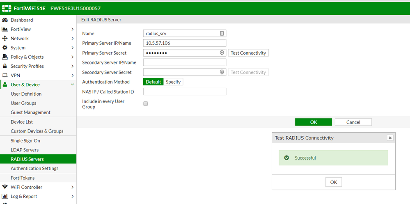Click the Fortinet logo icon in header
The image size is (410, 204).
point(7,8)
